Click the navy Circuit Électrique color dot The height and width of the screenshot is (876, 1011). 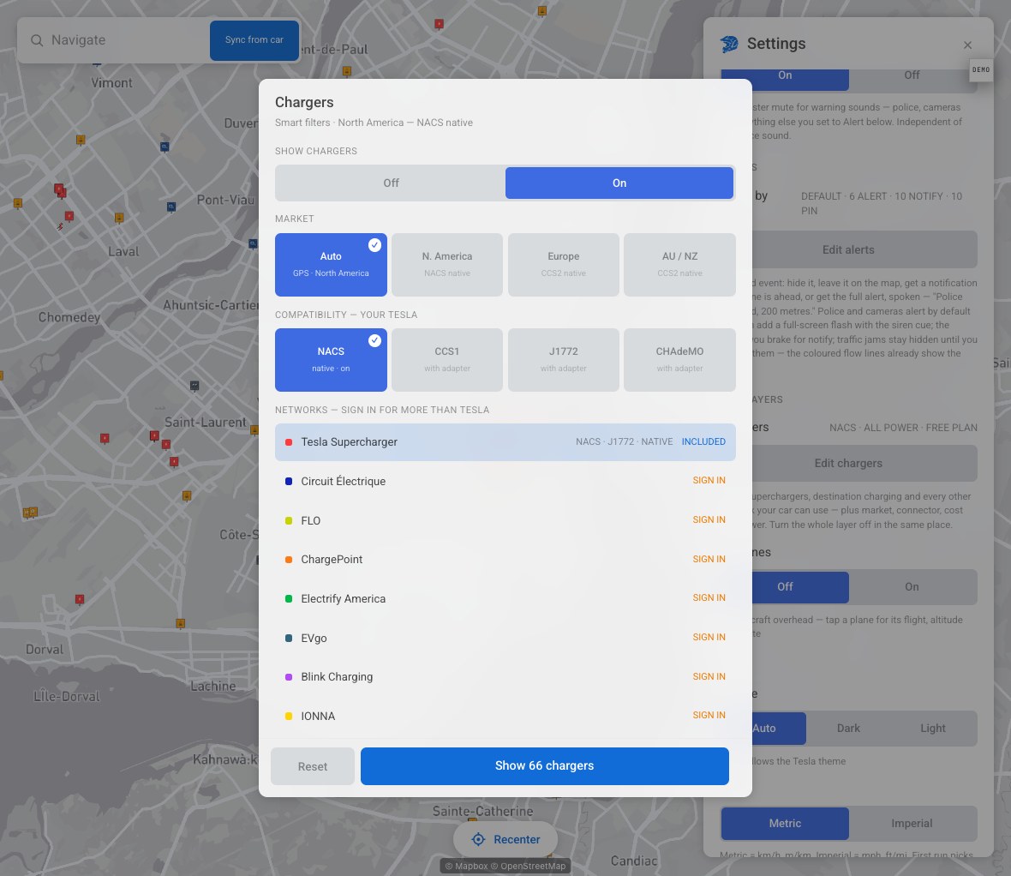289,481
